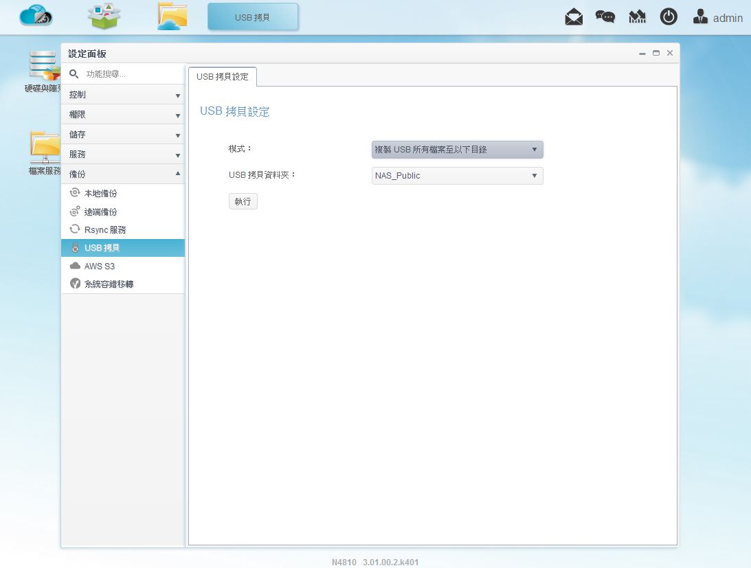751x568 pixels.
Task: Switch to the USB 拷貝 taskbar window button
Action: pos(253,17)
